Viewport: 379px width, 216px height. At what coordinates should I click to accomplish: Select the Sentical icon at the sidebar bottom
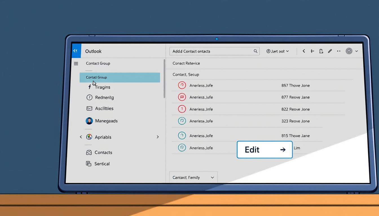(89, 163)
